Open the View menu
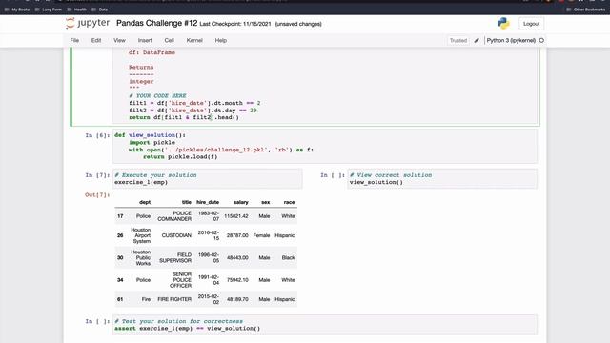The width and height of the screenshot is (610, 343). (x=119, y=40)
